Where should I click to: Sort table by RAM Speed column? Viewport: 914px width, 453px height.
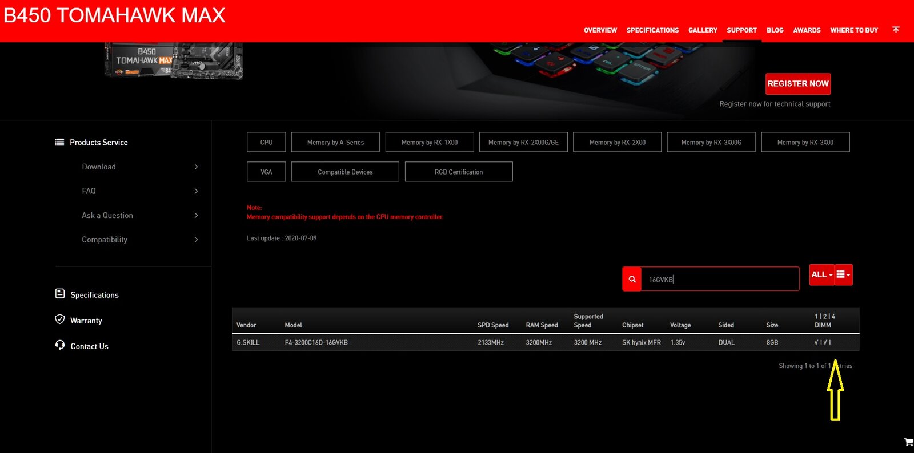542,325
